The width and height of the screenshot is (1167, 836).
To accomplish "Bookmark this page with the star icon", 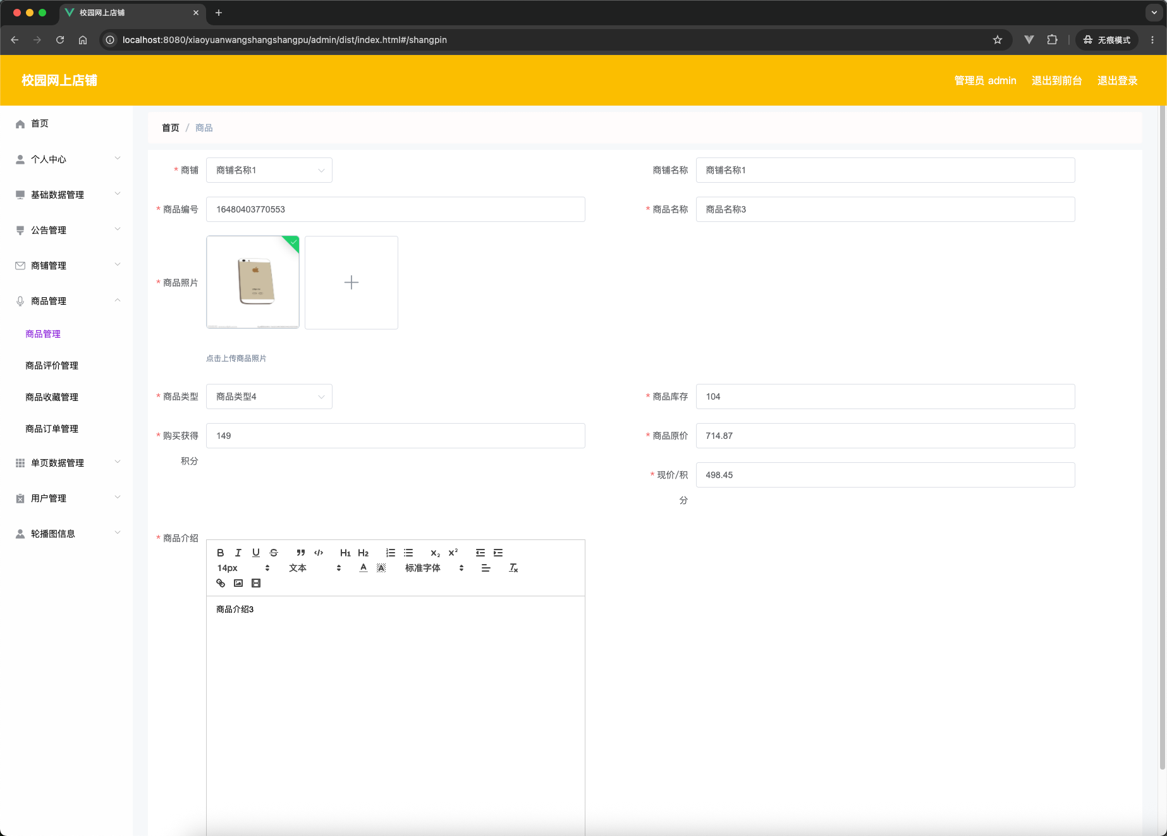I will click(998, 40).
